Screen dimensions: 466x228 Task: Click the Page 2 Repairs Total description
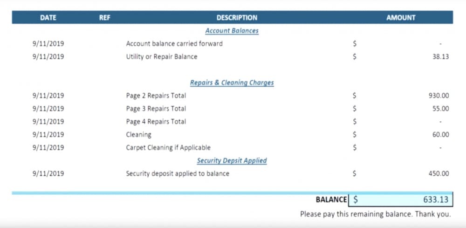click(156, 96)
